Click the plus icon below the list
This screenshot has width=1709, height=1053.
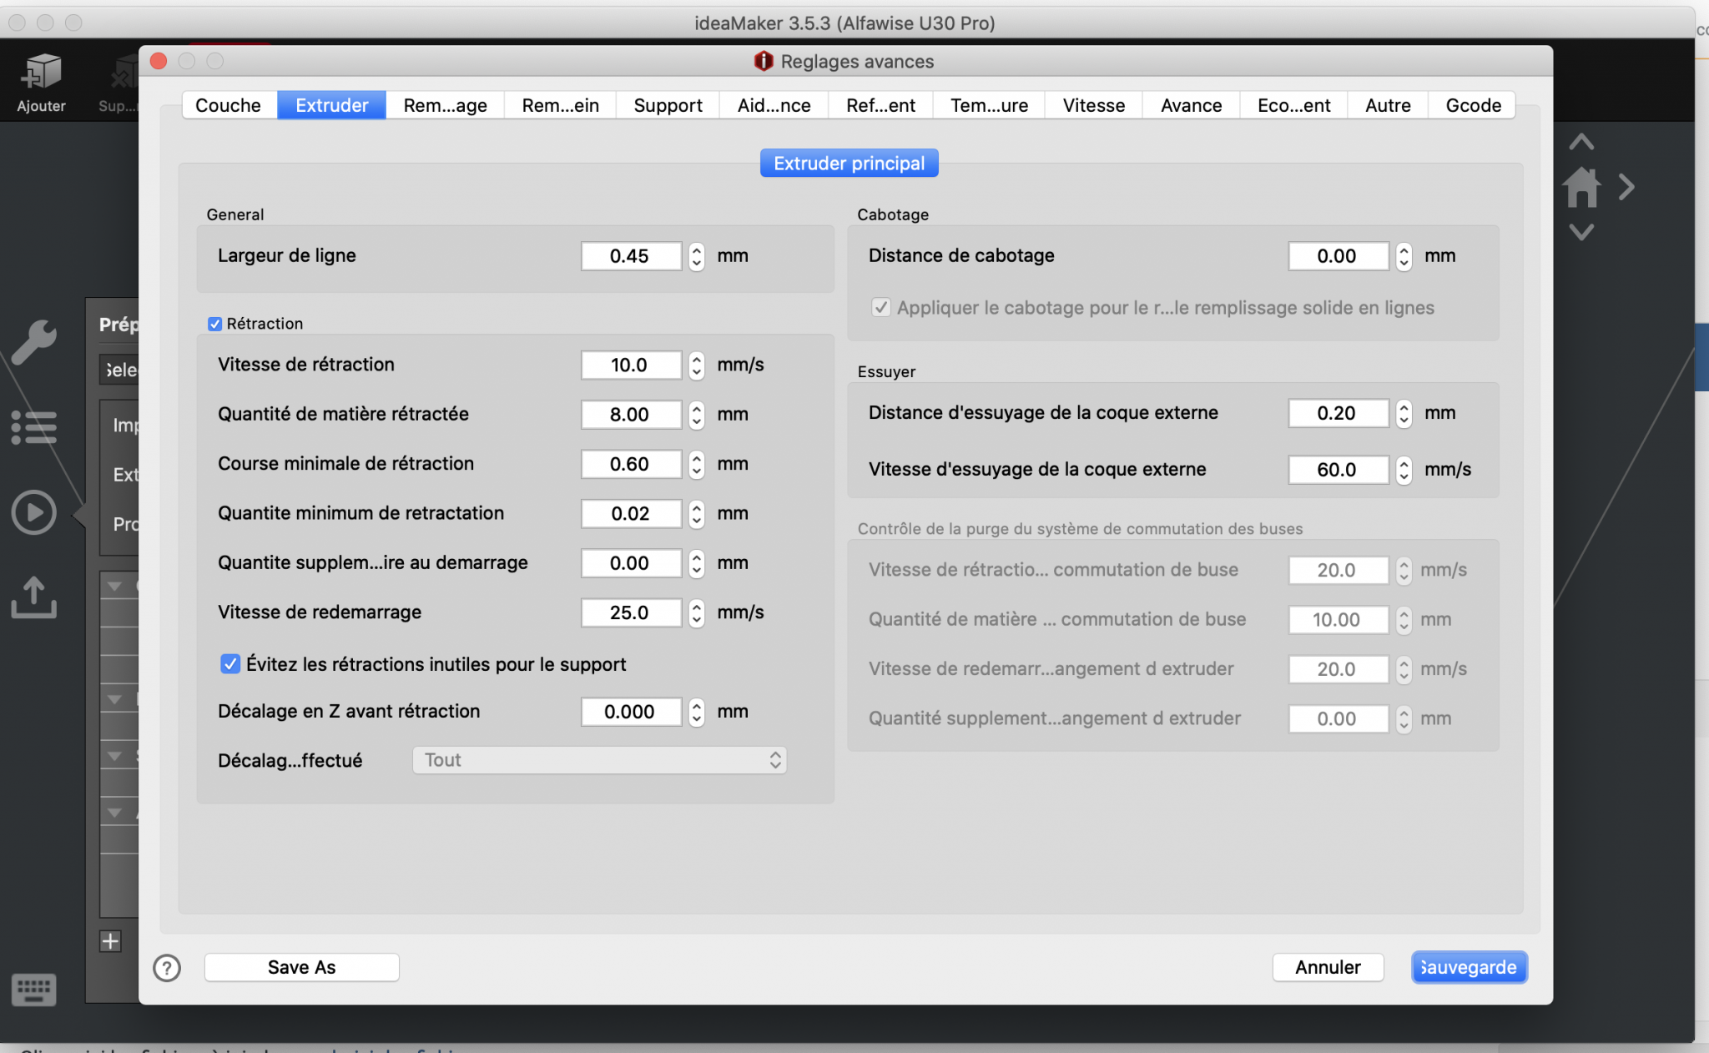110,941
